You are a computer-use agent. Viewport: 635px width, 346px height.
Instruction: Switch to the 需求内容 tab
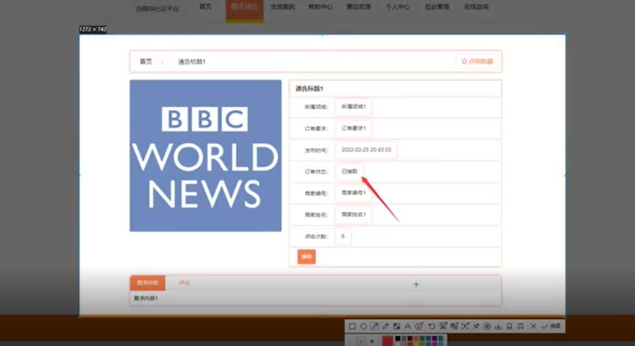(147, 283)
